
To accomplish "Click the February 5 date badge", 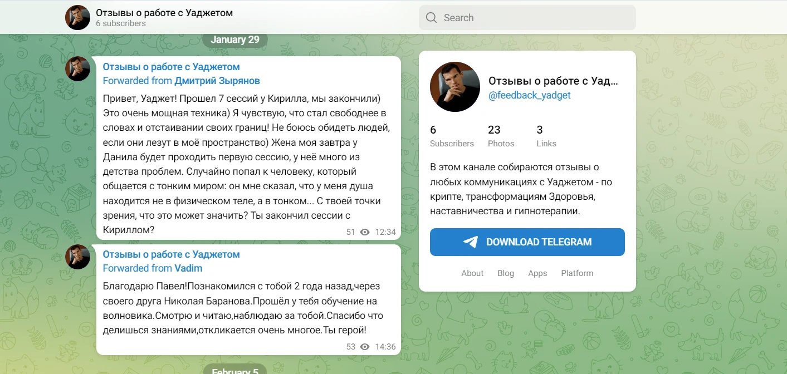I will pyautogui.click(x=235, y=371).
